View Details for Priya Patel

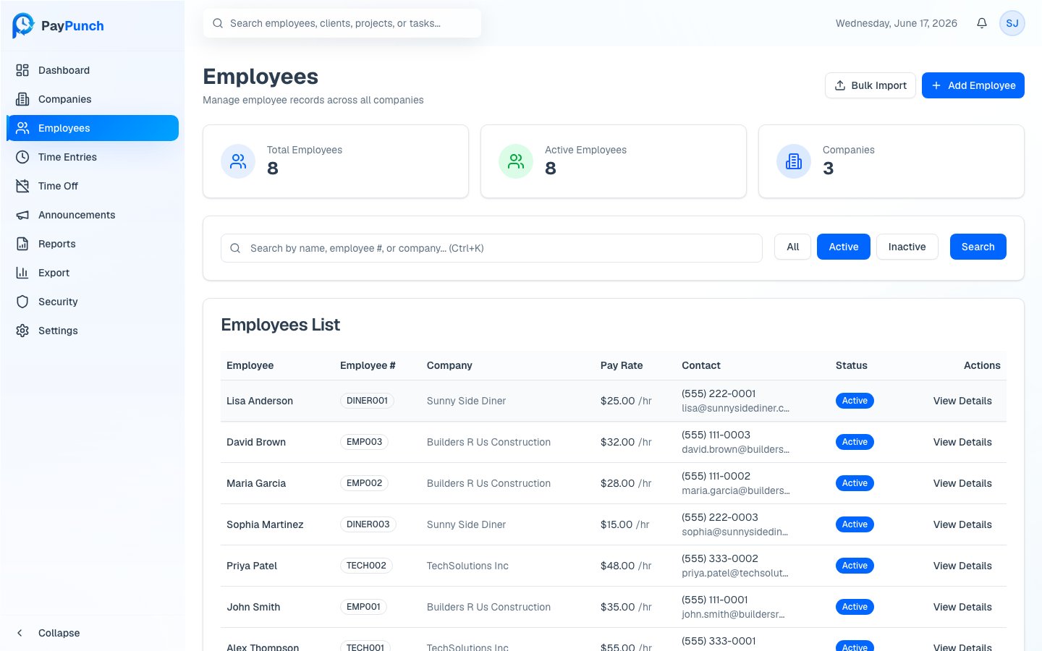(x=962, y=566)
